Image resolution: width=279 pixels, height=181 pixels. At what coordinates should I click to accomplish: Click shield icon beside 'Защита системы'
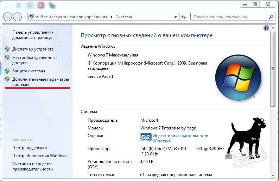(x=7, y=71)
